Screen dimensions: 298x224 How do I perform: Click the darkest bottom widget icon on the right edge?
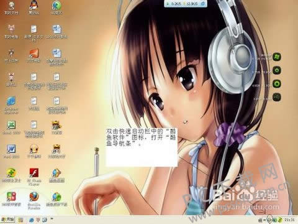tap(277, 97)
